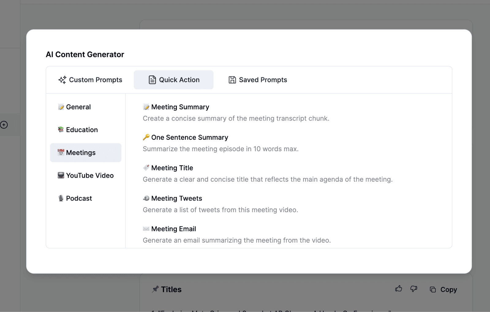Click the sparkle icon on Custom Prompts
This screenshot has width=490, height=312.
point(62,80)
